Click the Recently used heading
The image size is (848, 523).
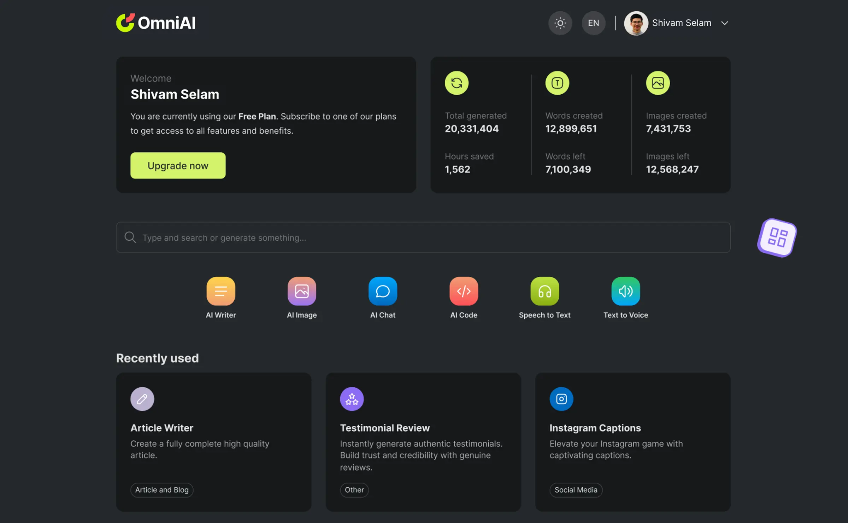158,358
